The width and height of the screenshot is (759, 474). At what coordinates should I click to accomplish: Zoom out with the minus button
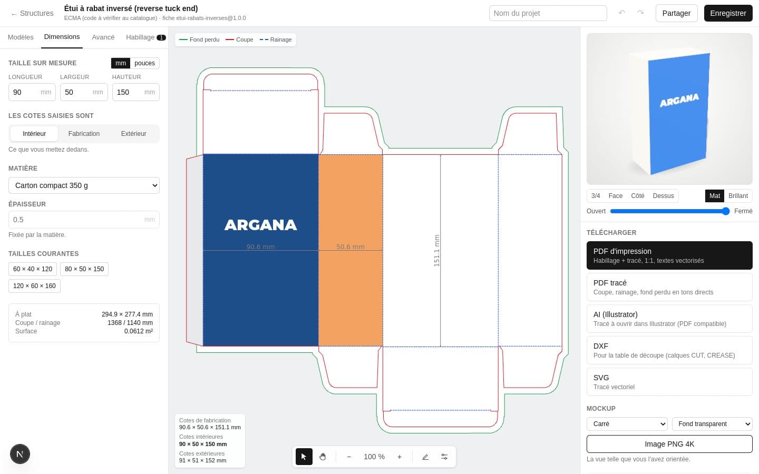coord(349,457)
